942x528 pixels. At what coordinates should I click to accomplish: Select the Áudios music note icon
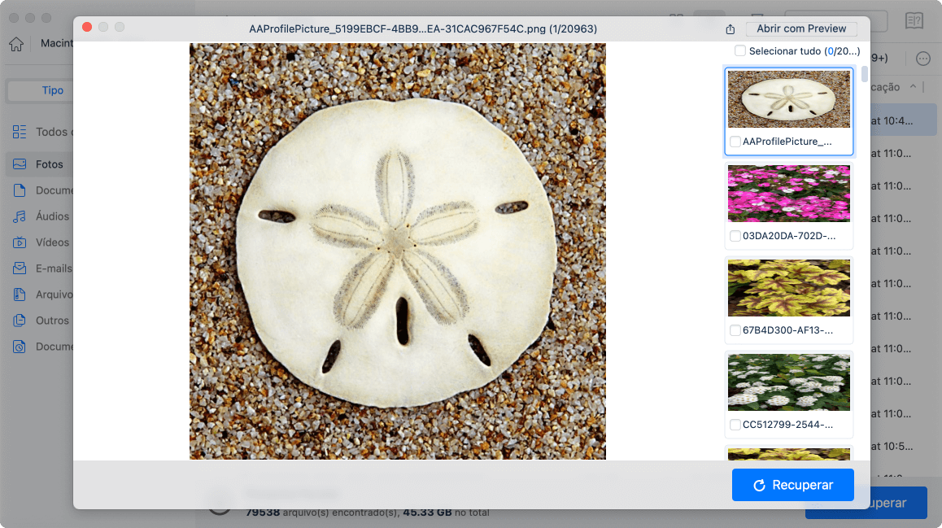tap(20, 216)
